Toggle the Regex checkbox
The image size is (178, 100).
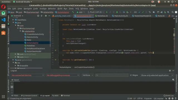point(131,75)
